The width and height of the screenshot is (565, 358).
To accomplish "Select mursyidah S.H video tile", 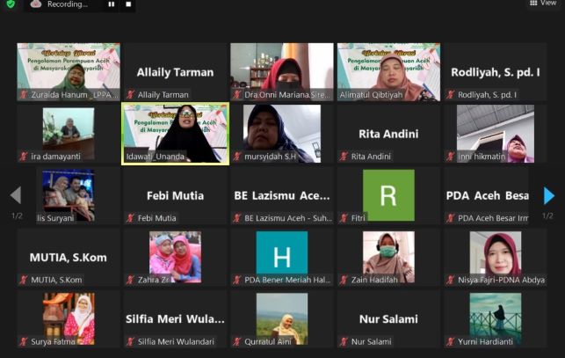I will click(281, 133).
